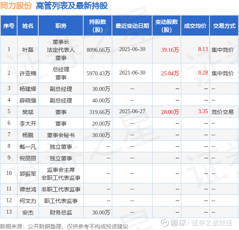The image size is (239, 230).
Task: Click 薛晓强's holding 40.00万
Action: coord(101,100)
